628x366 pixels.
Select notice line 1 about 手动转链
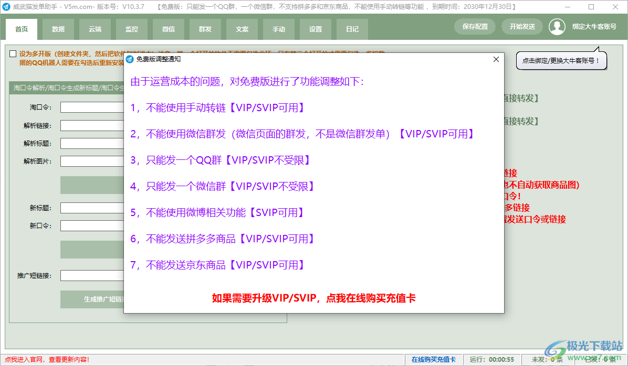pyautogui.click(x=218, y=107)
